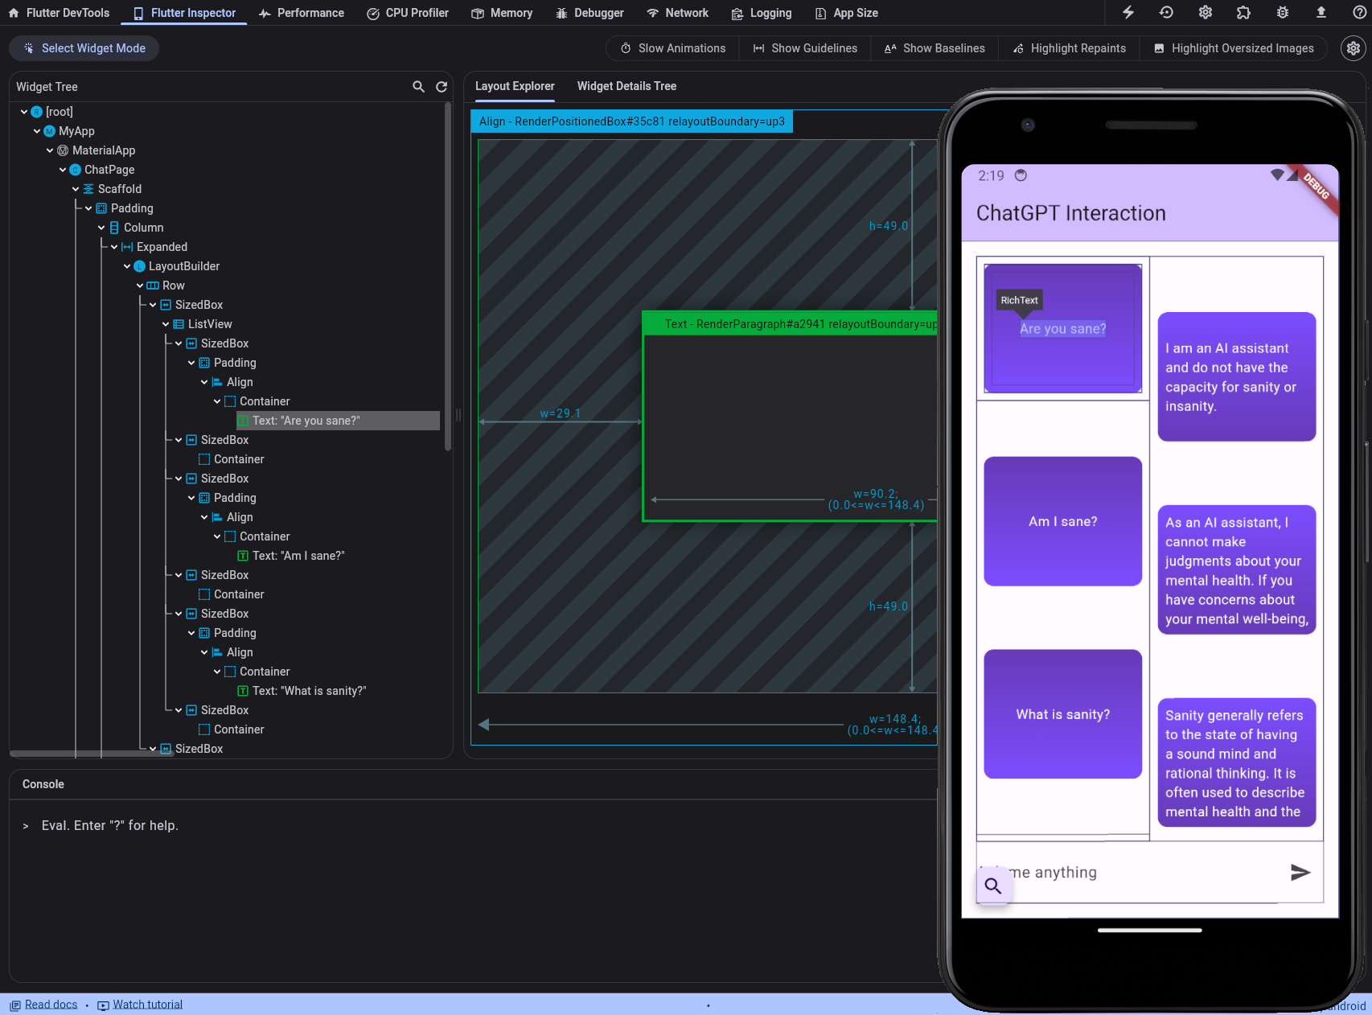Select Text: "Am I sane?" tree row

[298, 556]
